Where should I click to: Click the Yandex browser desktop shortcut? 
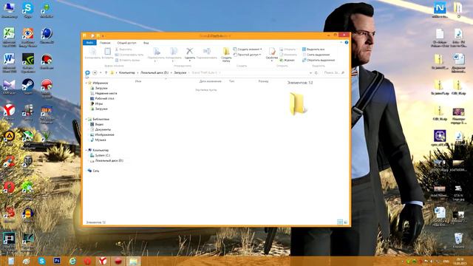tap(10, 112)
